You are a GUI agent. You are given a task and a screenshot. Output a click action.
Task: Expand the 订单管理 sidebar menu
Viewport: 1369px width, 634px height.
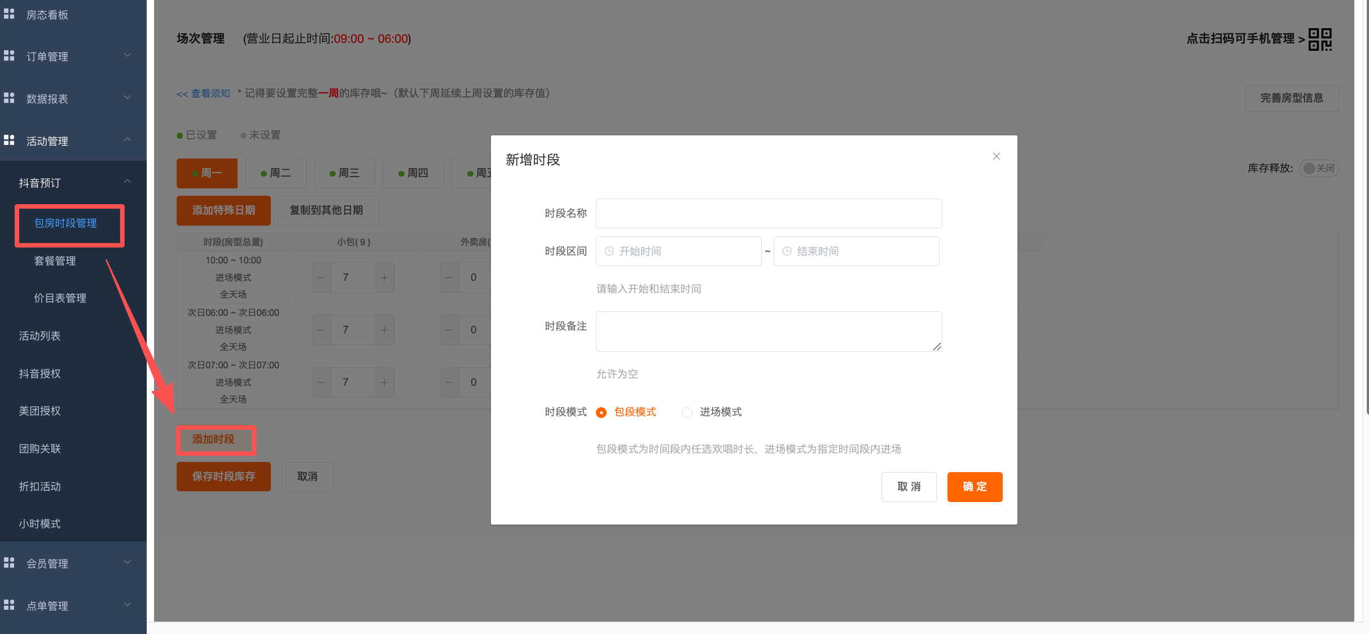[x=128, y=55]
